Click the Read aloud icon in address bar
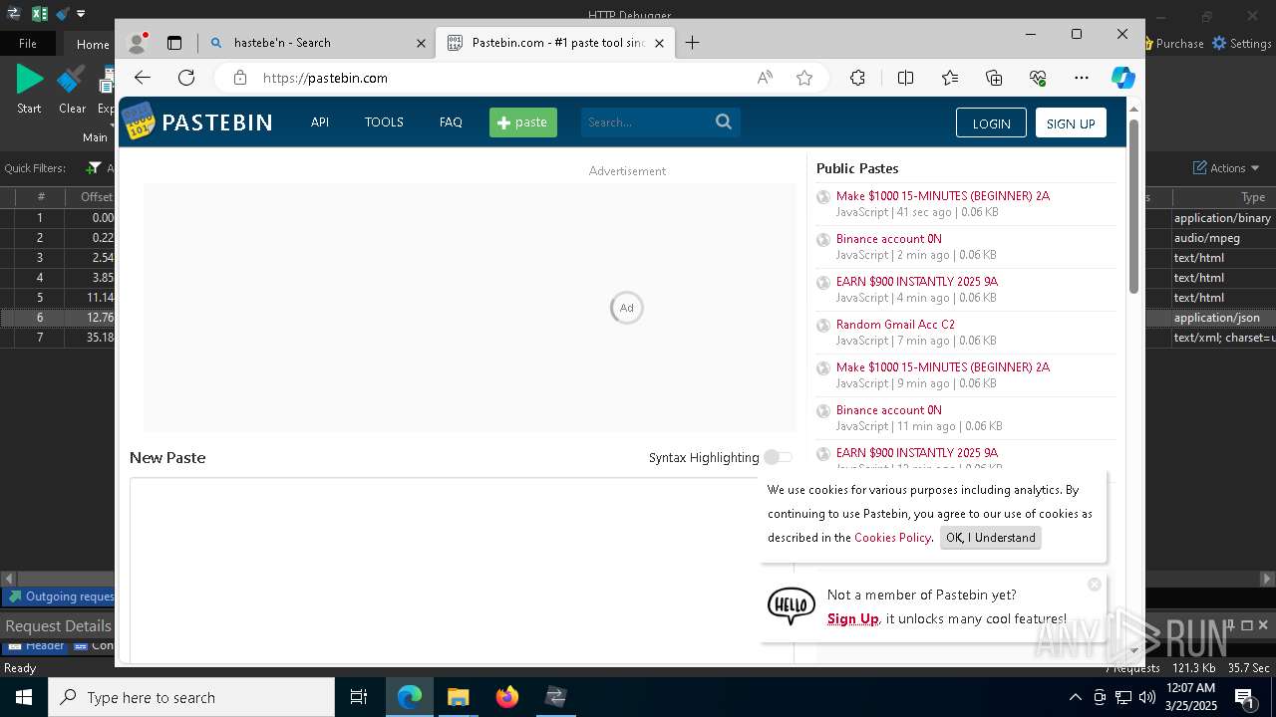Viewport: 1276px width, 717px height. [765, 78]
